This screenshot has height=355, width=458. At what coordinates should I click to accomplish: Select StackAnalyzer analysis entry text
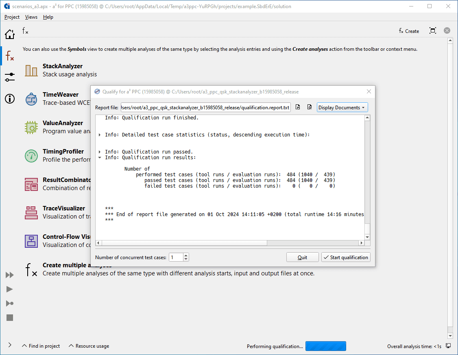[63, 66]
